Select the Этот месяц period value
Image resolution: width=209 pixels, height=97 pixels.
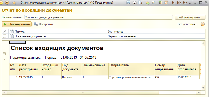pos(156,31)
